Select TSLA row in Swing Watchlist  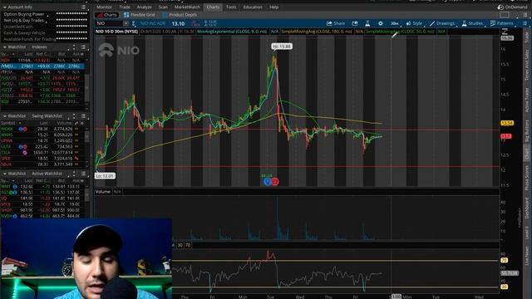tap(42, 153)
